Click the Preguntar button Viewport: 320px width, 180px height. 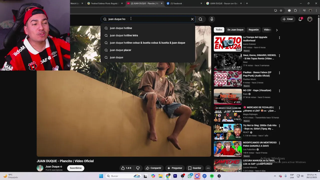pyautogui.click(x=175, y=168)
